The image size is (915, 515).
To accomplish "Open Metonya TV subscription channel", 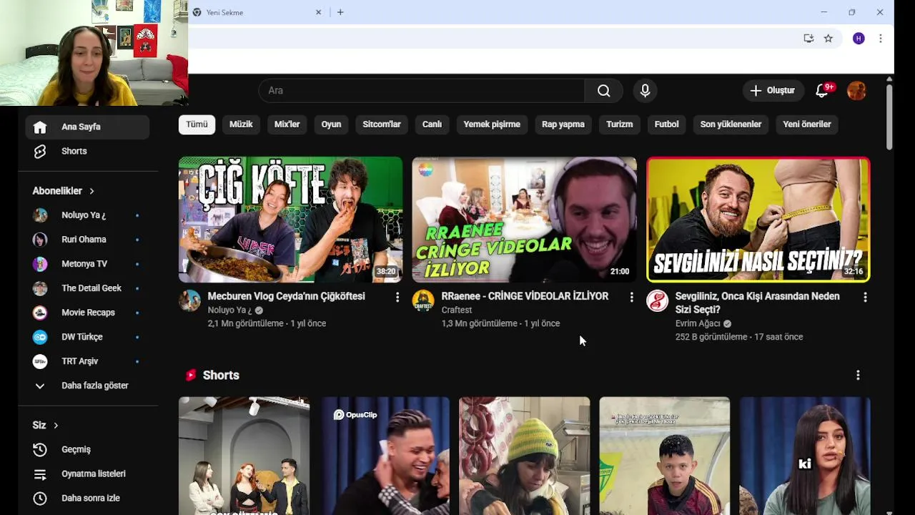I will click(x=87, y=264).
